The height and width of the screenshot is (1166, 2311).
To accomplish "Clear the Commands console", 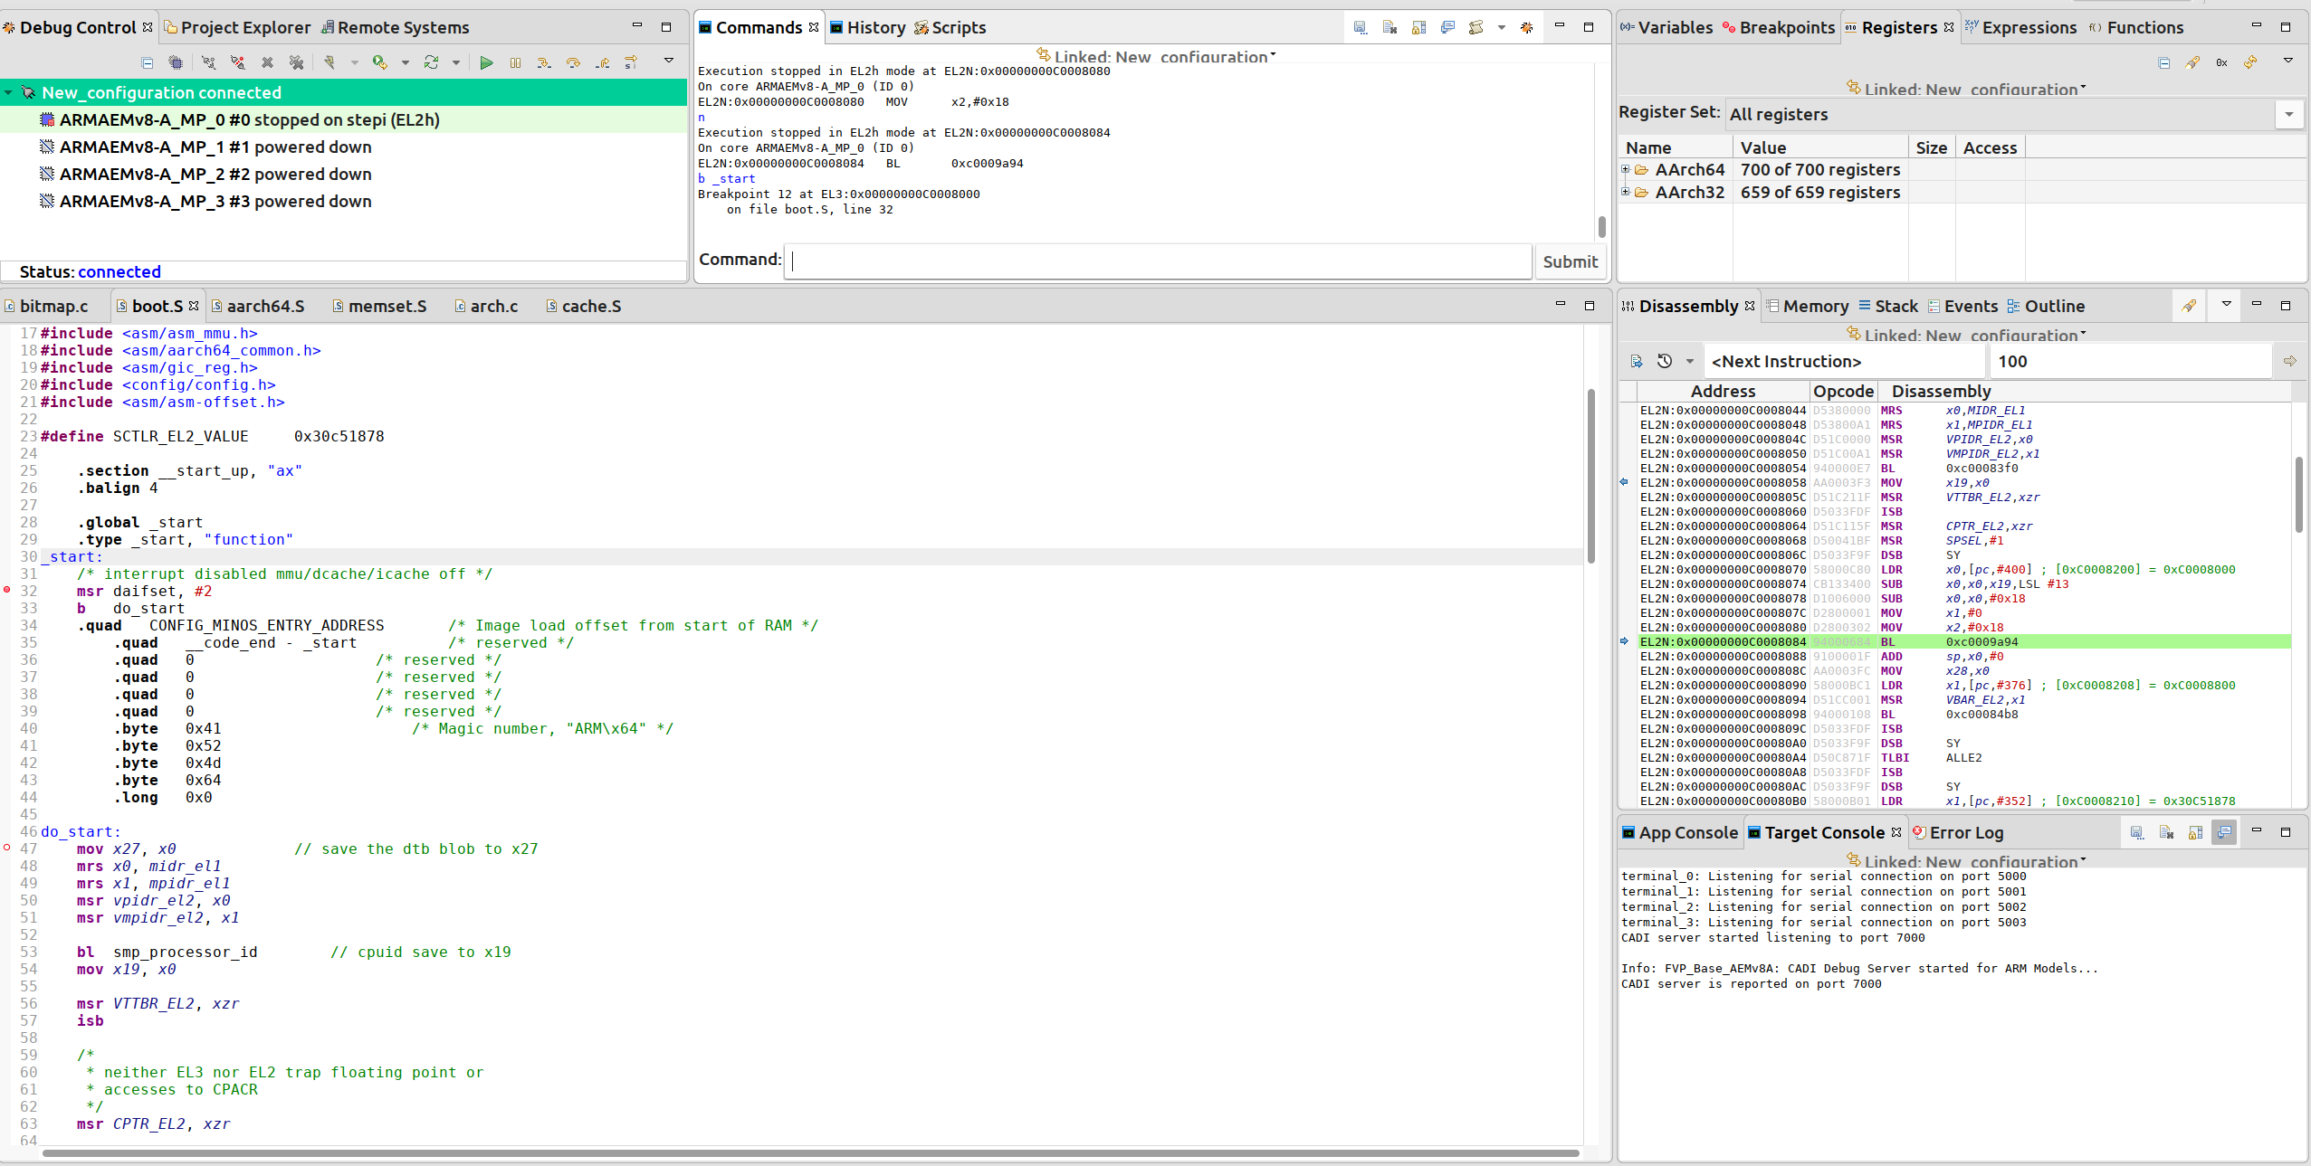I will 1389,28.
